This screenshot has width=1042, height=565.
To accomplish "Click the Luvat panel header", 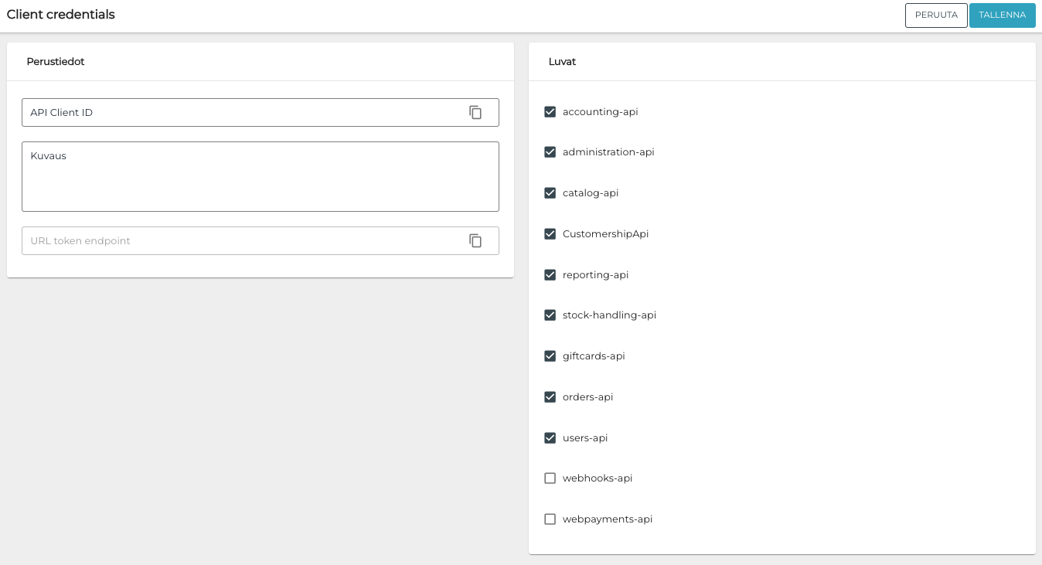I will coord(562,62).
